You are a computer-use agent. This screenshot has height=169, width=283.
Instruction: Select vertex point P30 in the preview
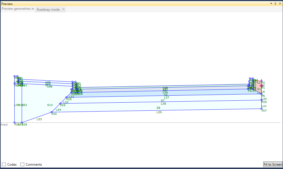[52, 113]
